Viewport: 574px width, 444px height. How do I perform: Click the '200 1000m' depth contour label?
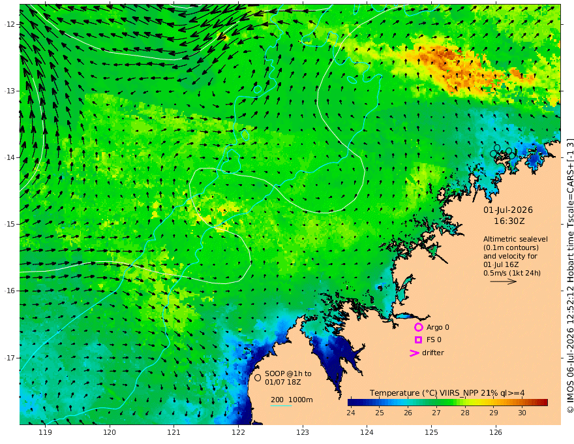click(x=292, y=400)
